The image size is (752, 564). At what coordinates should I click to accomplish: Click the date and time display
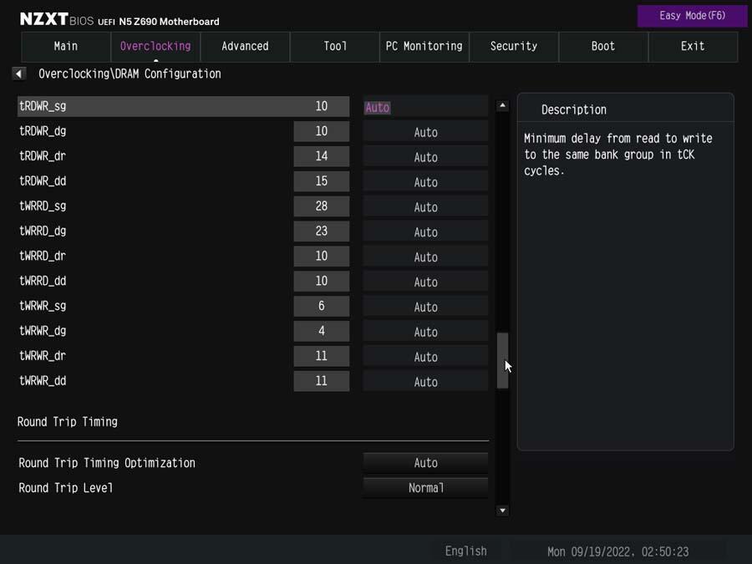pyautogui.click(x=617, y=551)
